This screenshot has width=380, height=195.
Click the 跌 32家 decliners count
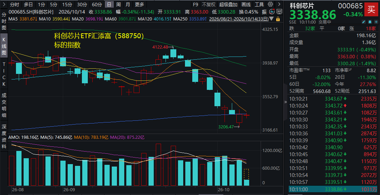point(303,28)
